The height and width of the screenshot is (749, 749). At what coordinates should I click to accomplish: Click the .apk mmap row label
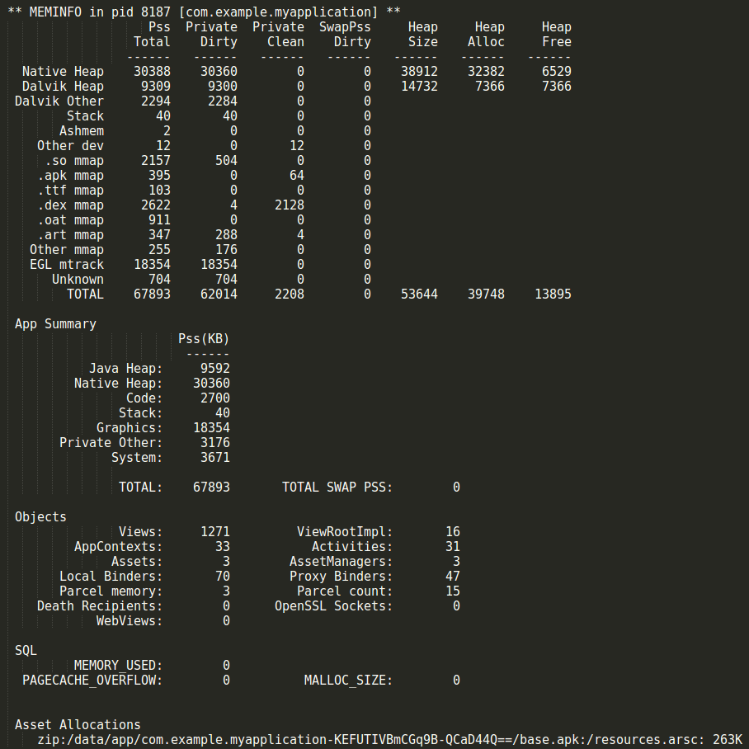[x=71, y=176]
